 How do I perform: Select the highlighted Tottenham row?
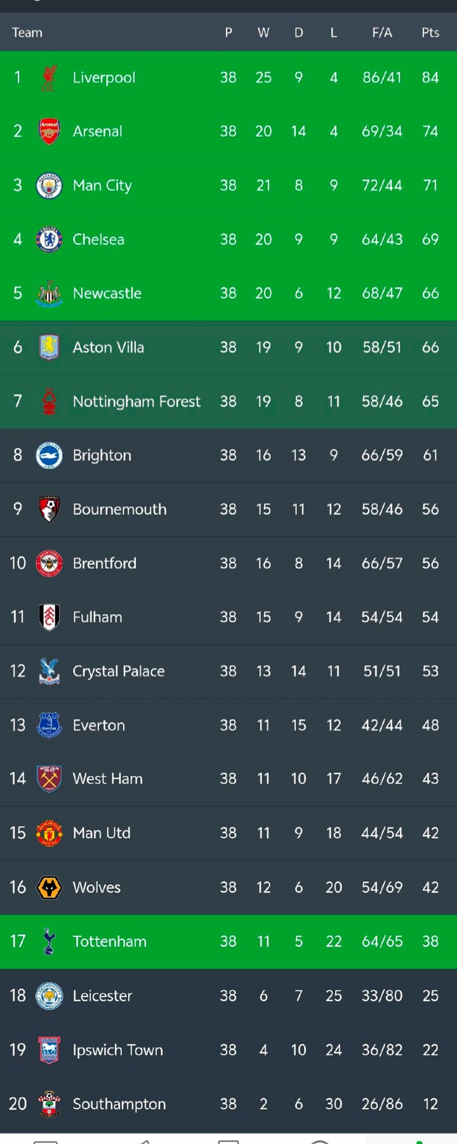[x=228, y=942]
